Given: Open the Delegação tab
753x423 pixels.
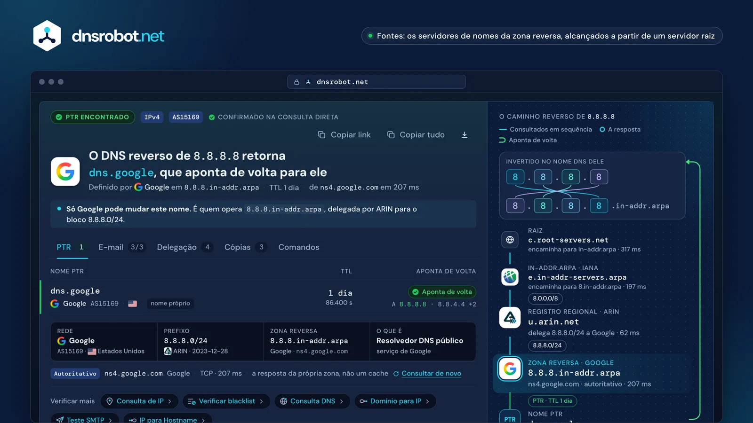Looking at the screenshot, I should 185,247.
